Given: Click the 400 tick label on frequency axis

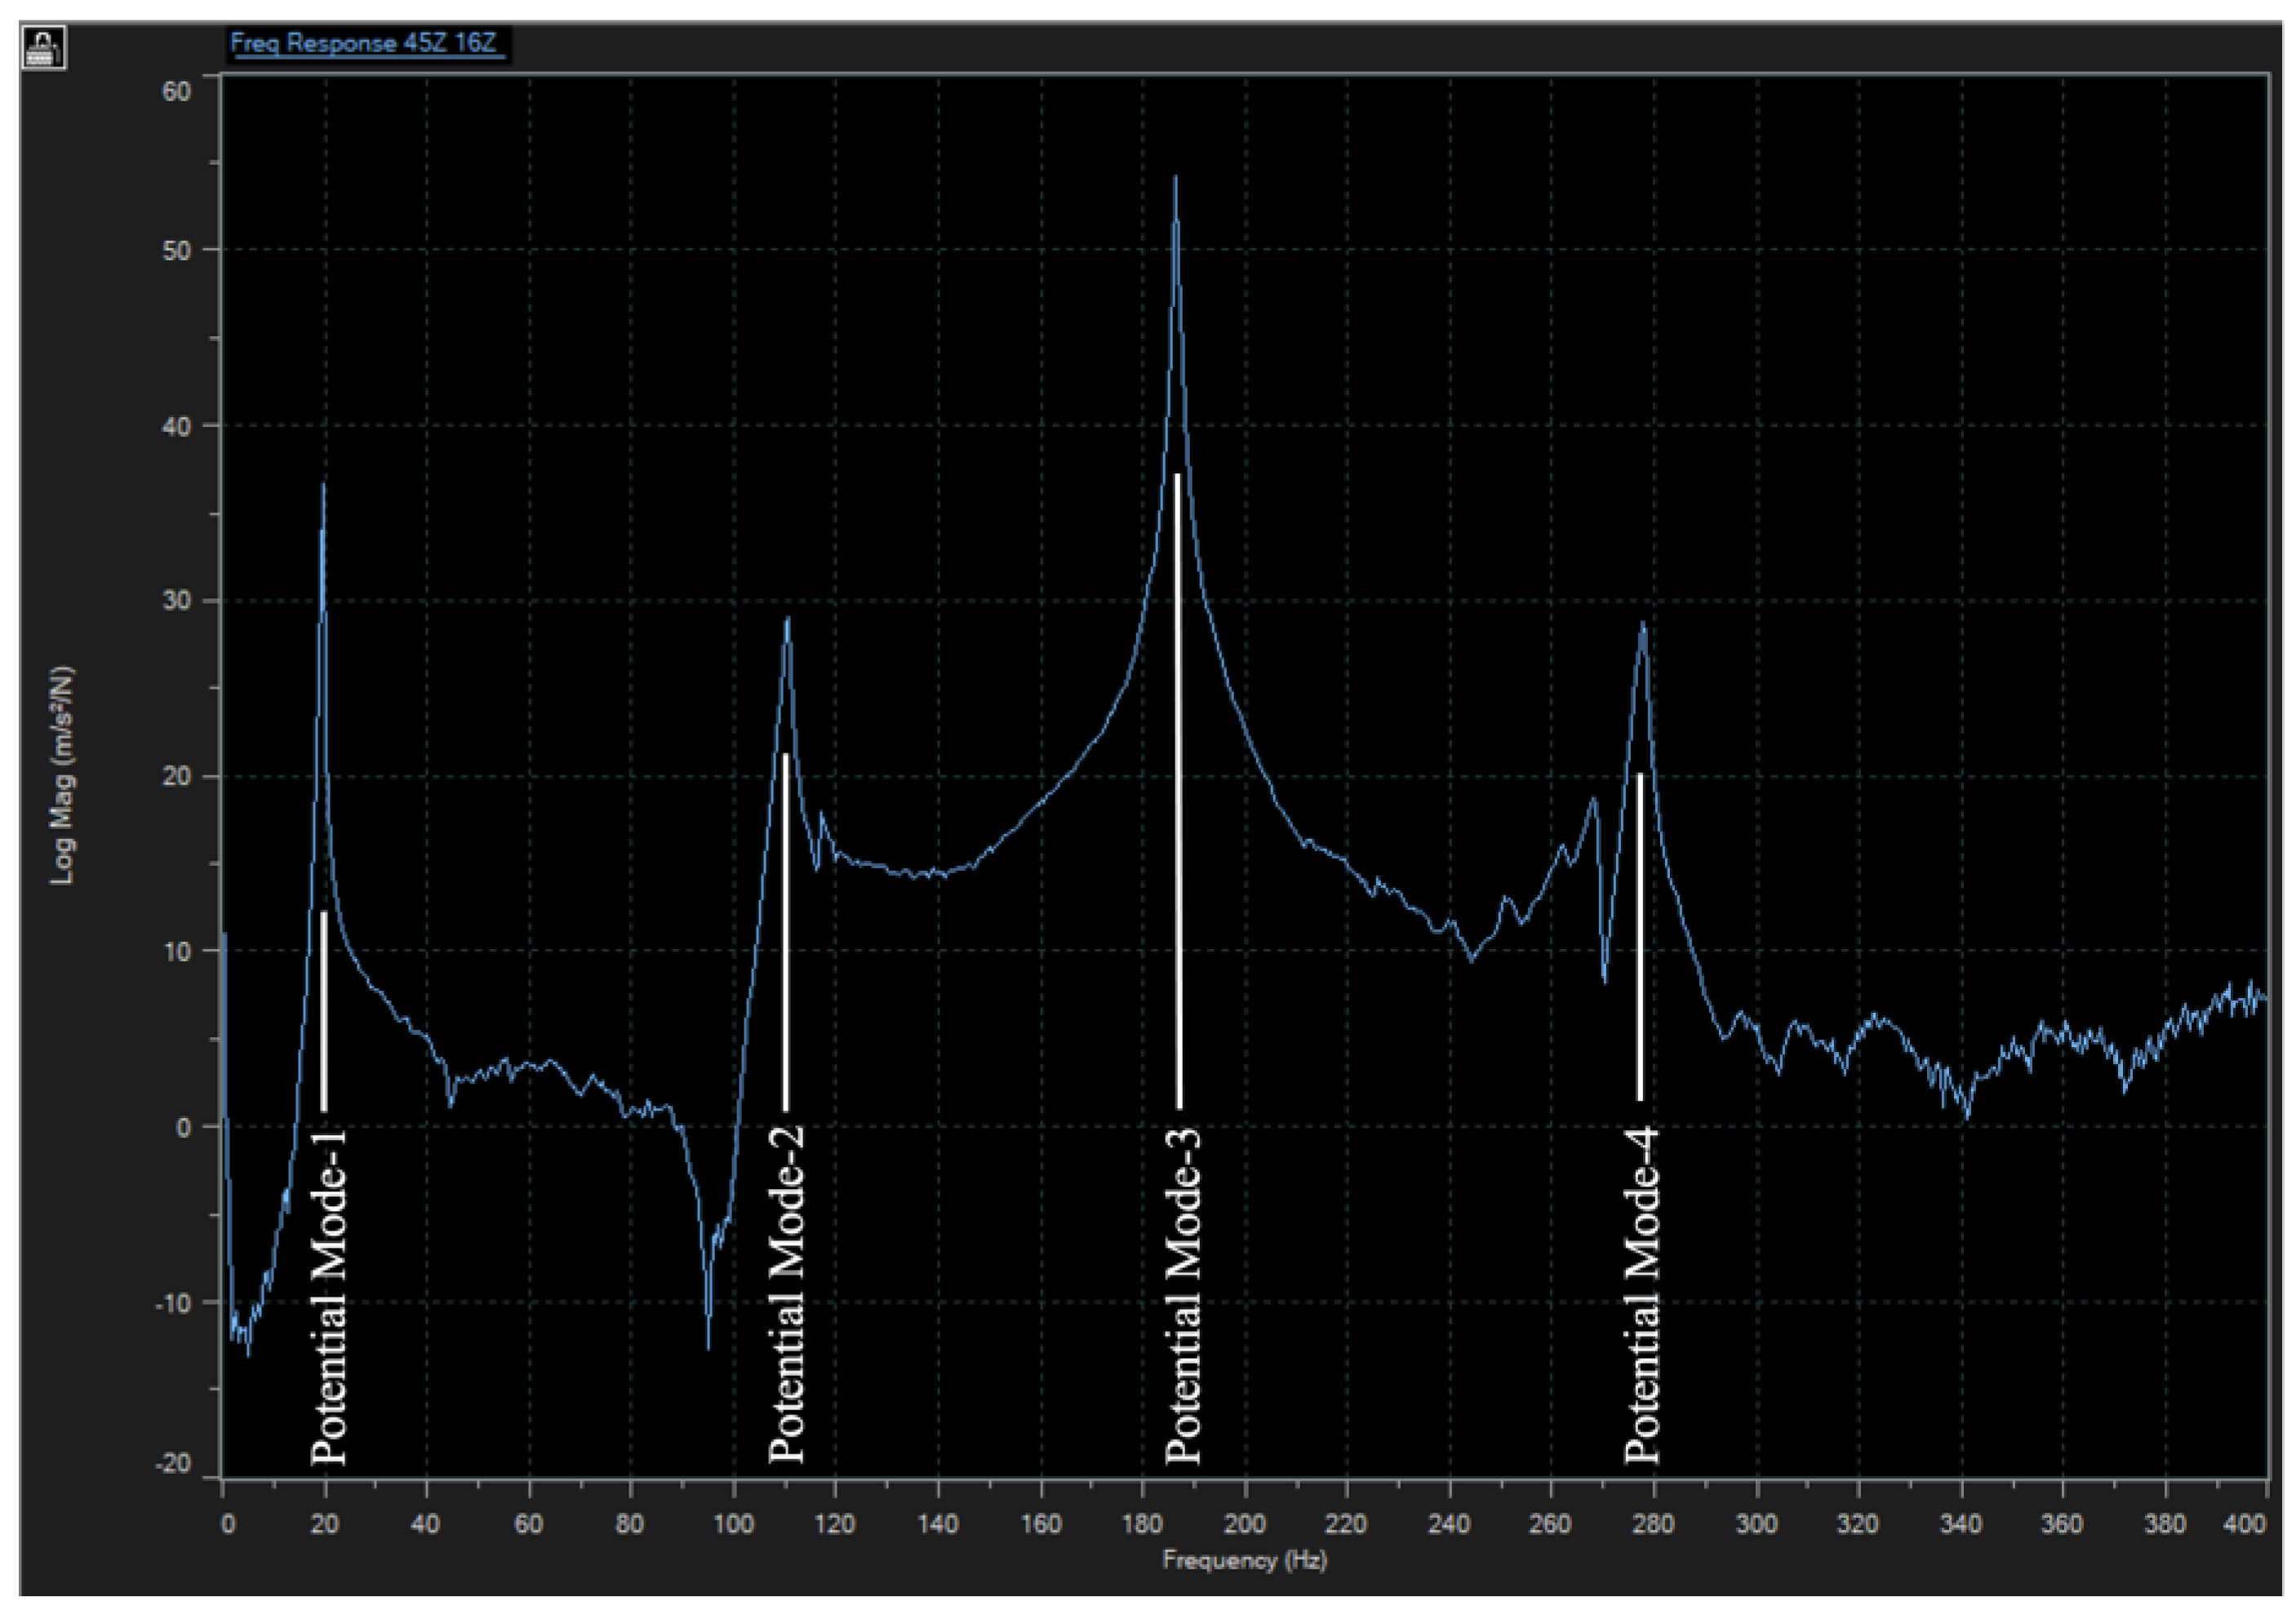Looking at the screenshot, I should [2246, 1523].
